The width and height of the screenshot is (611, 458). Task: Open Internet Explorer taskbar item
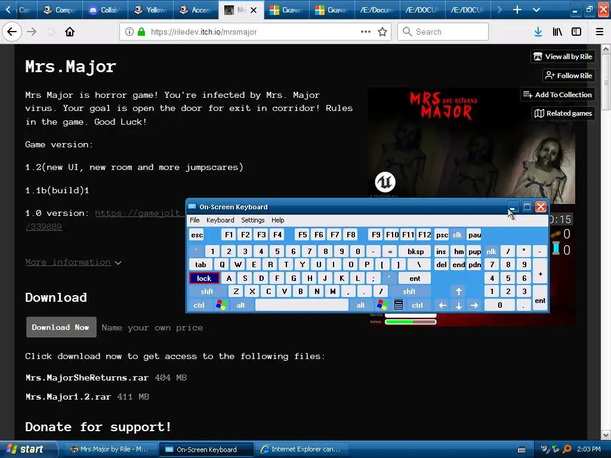click(x=301, y=450)
